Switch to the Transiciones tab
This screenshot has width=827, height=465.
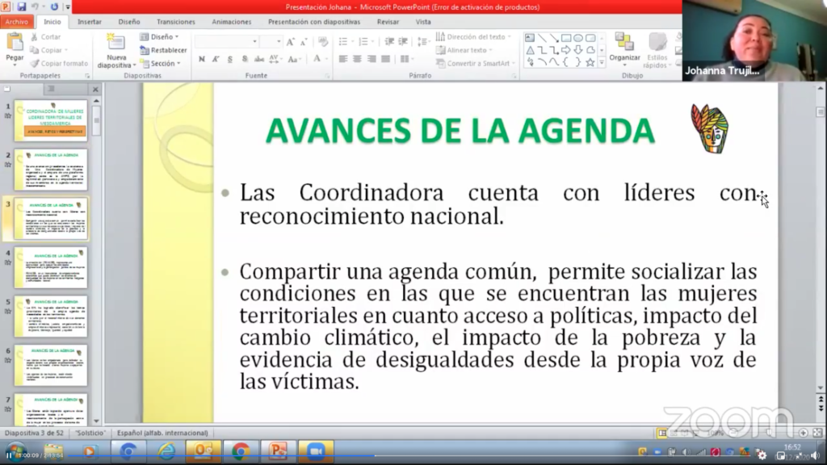(x=175, y=22)
